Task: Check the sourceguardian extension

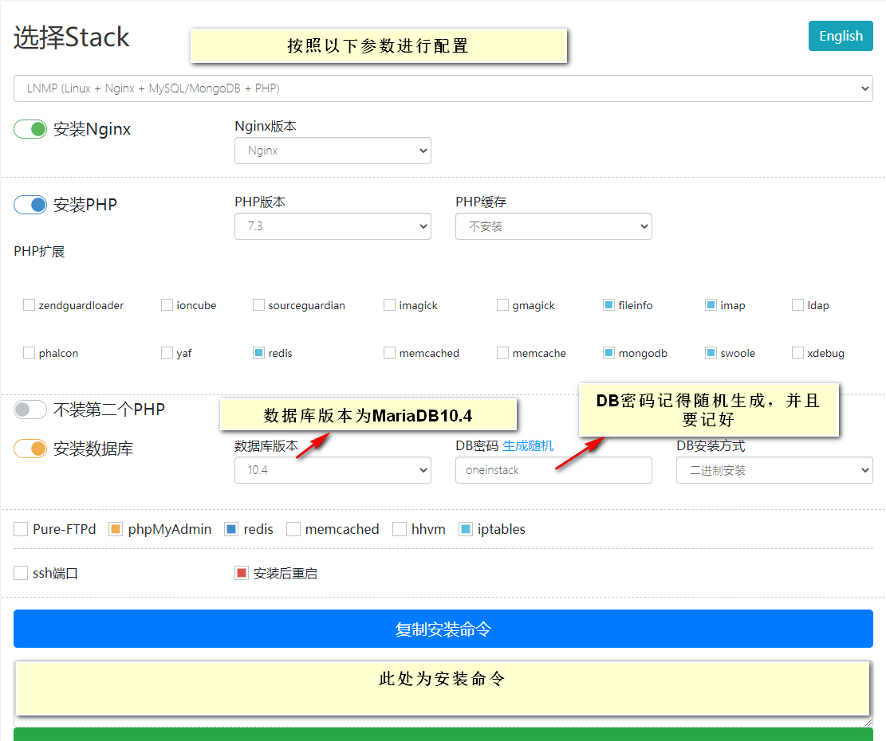Action: 258,305
